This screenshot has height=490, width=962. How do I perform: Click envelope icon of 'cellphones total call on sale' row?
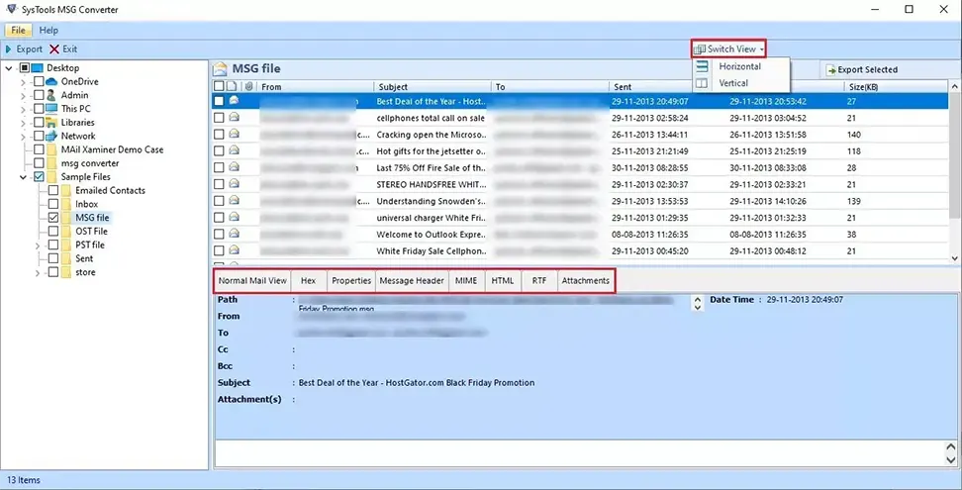[234, 117]
